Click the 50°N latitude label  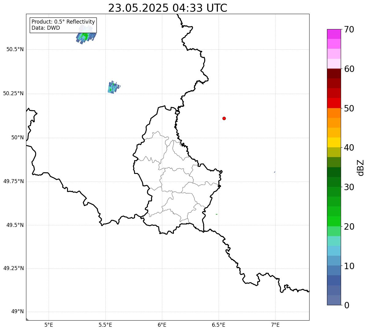[17, 137]
